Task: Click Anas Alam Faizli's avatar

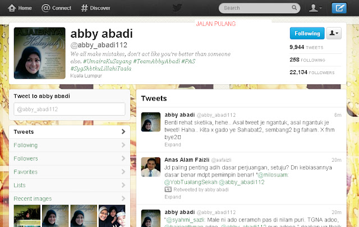Action: click(151, 167)
